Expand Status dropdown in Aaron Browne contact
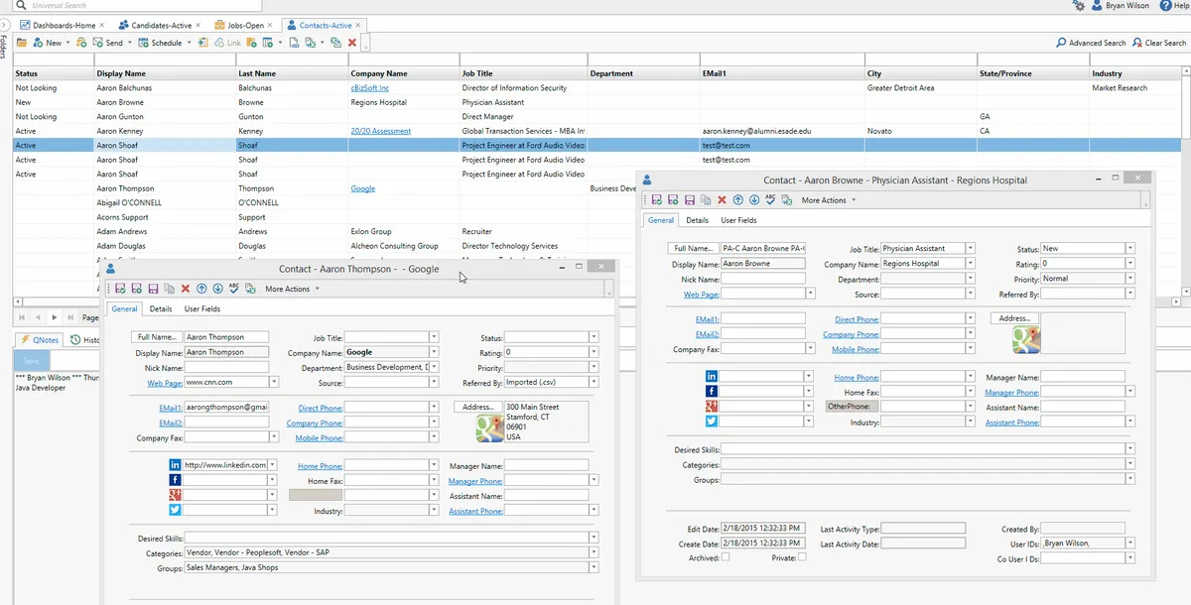 [x=1129, y=249]
